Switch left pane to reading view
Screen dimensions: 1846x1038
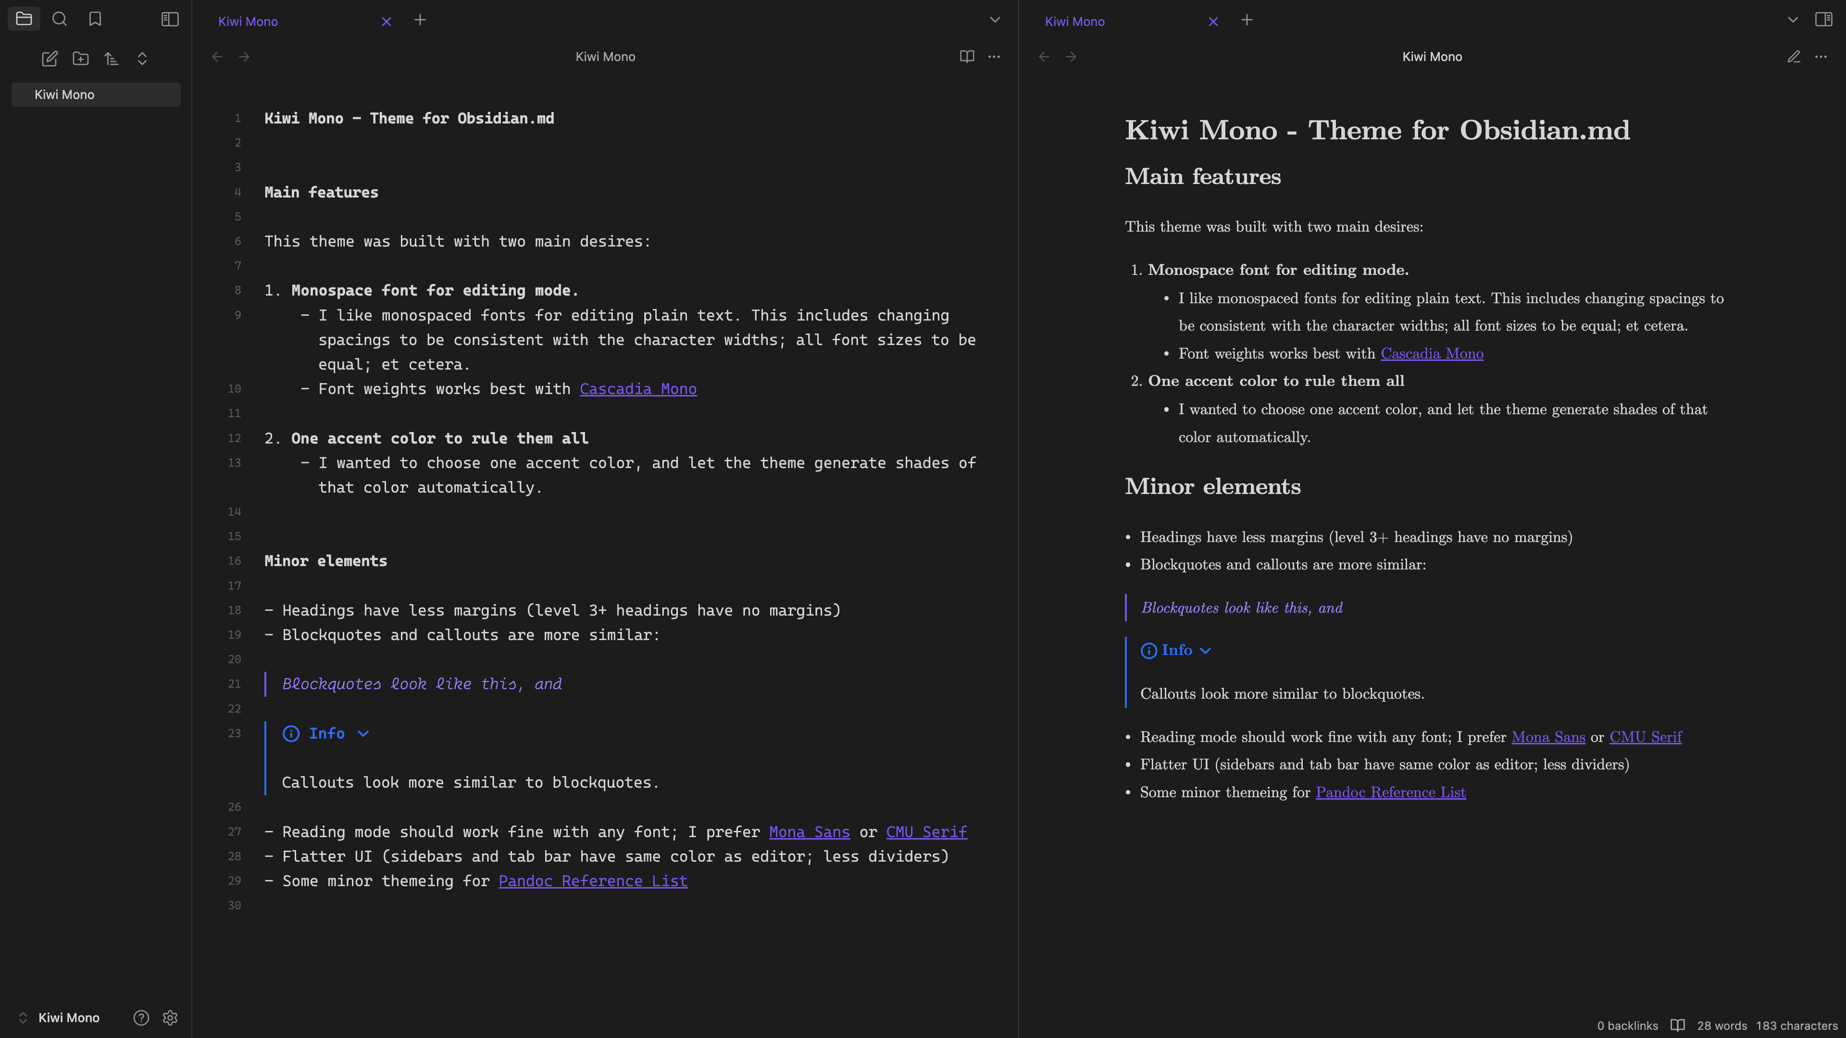tap(967, 57)
